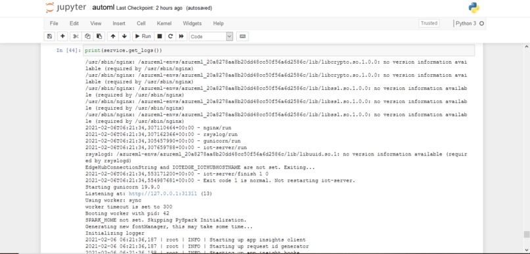530x254 pixels.
Task: Click the page scrollbar thumb
Action: click(526, 234)
